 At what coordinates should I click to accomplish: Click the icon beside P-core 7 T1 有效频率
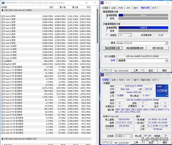point(2,106)
